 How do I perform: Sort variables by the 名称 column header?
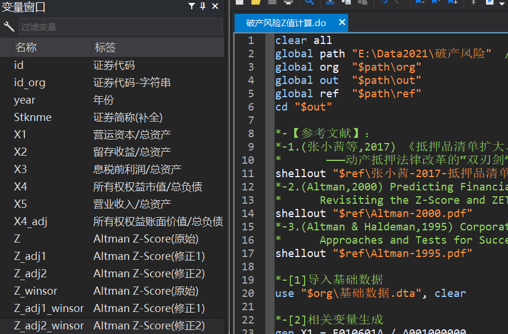point(26,47)
